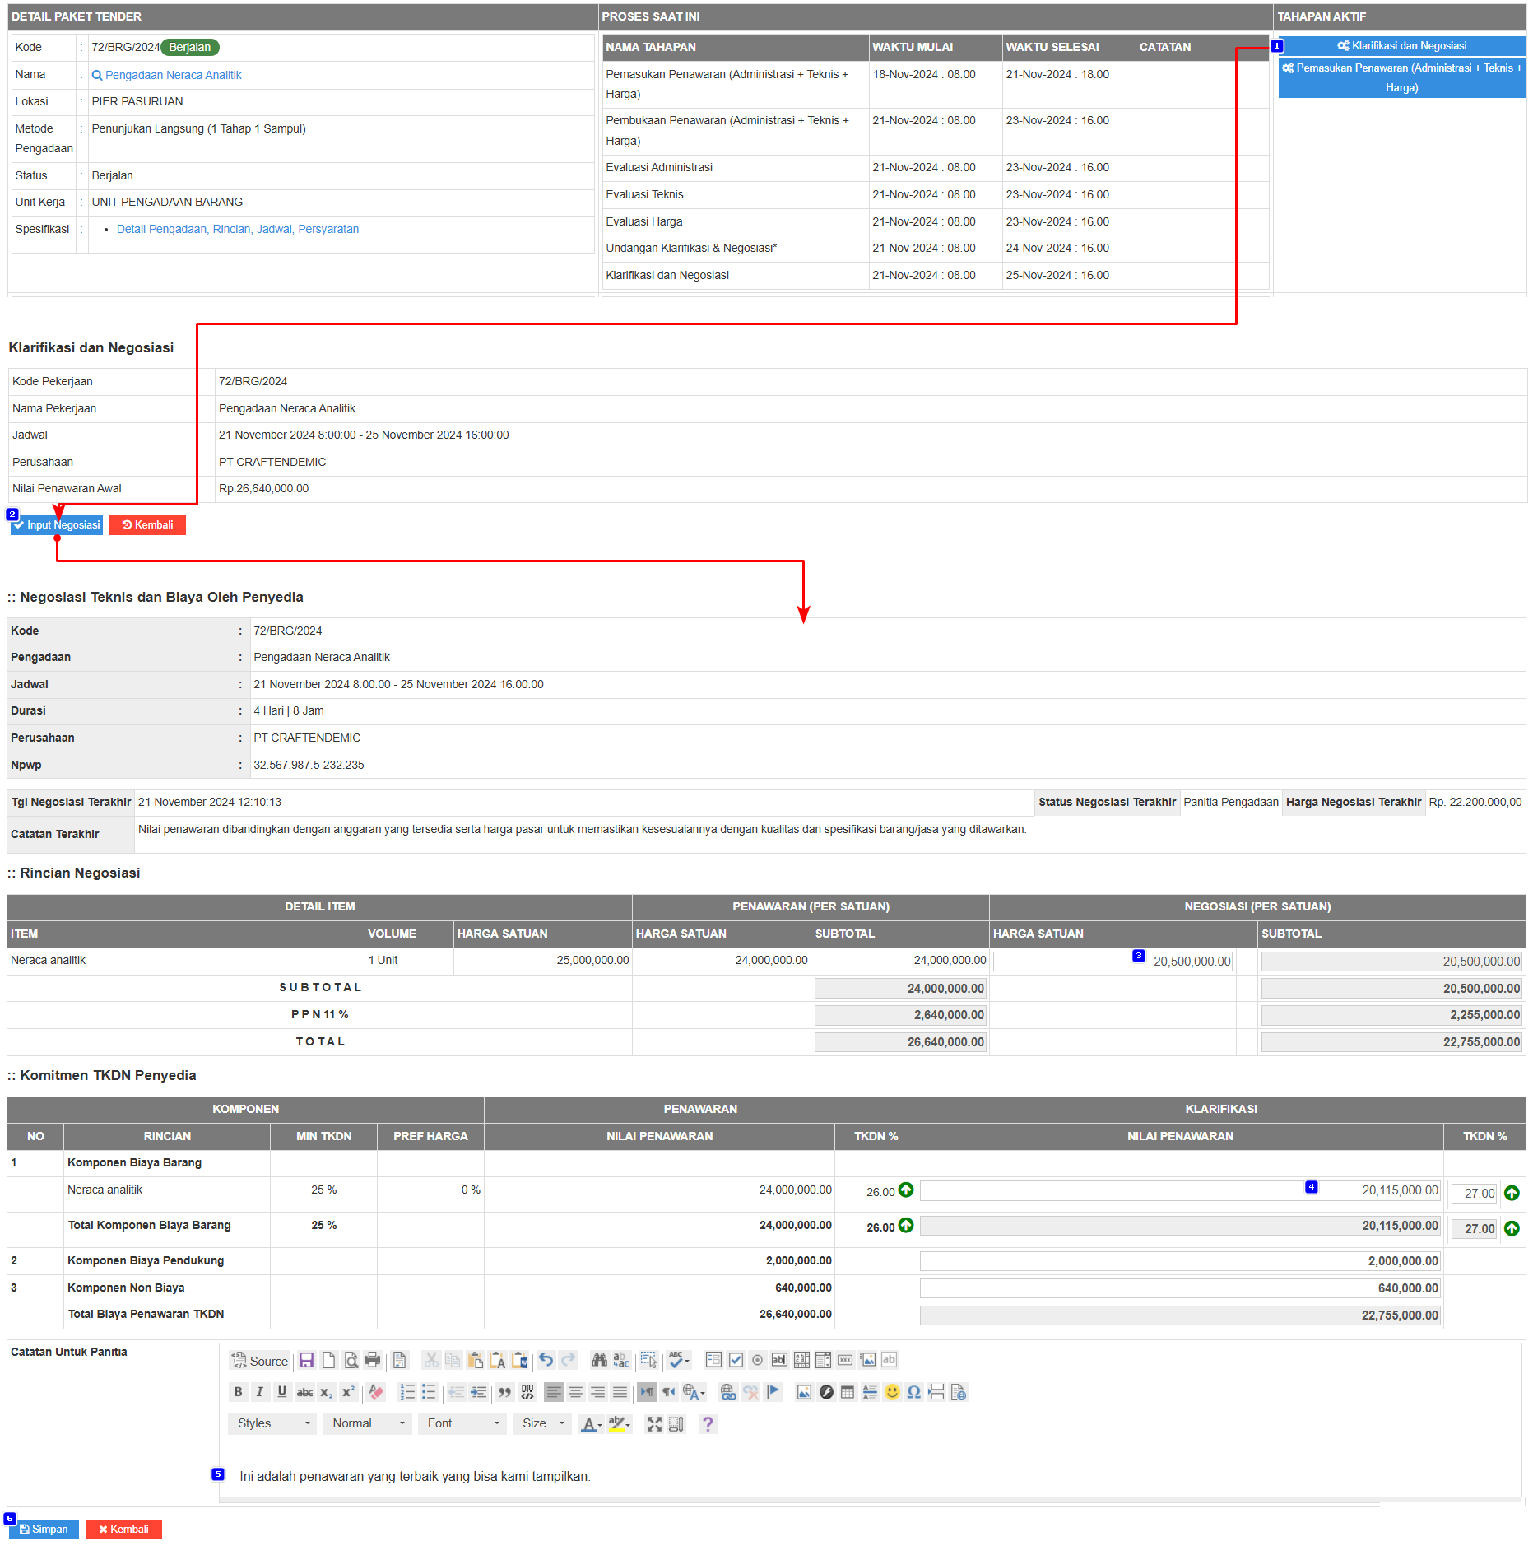The height and width of the screenshot is (1546, 1533).
Task: Select Pemasukan Penawaran stage in Tahapan Aktif
Action: (x=1401, y=78)
